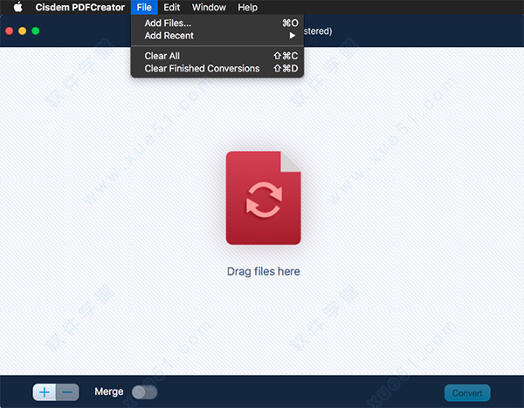This screenshot has width=524, height=408.
Task: Close the open File menu
Action: coord(144,7)
